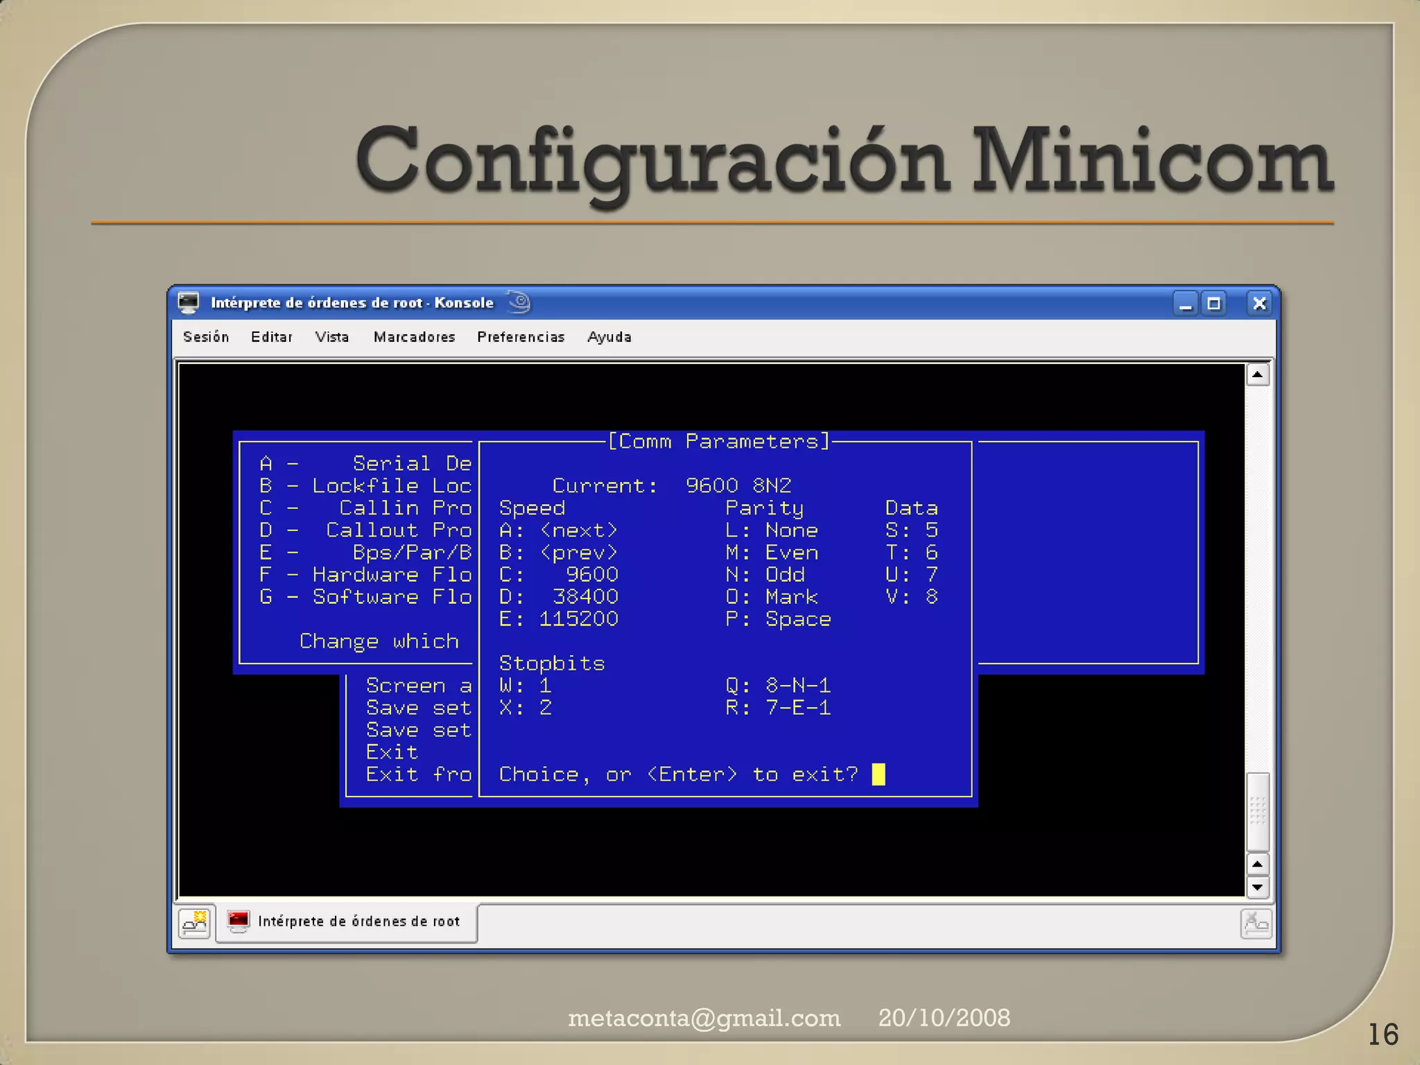This screenshot has height=1065, width=1420.
Task: Click the 'B - Lockfile Loc' menu line
Action: [x=365, y=486]
